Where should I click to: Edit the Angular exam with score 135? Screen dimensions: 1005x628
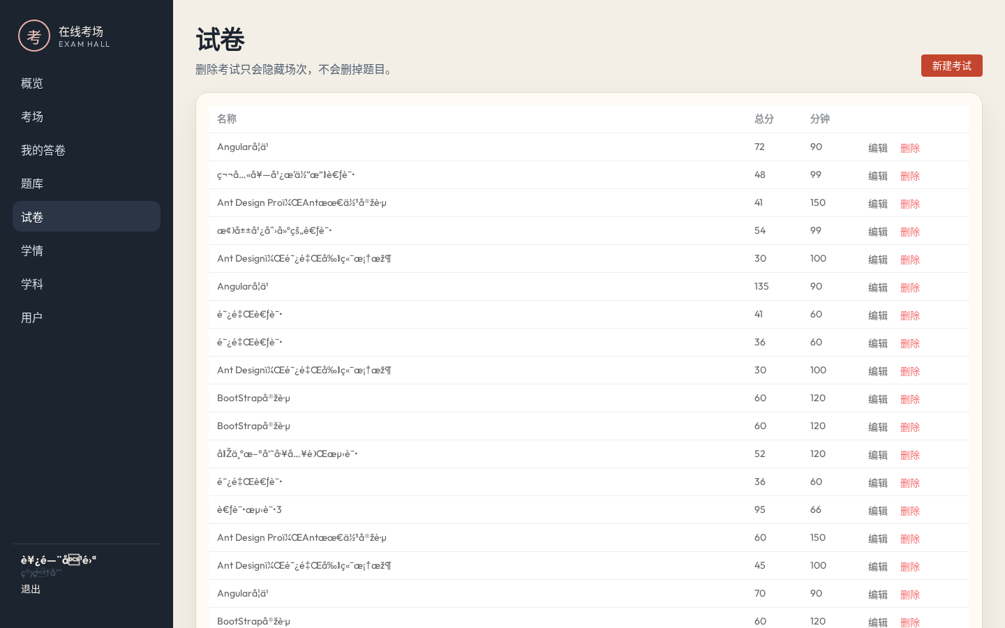pyautogui.click(x=878, y=287)
